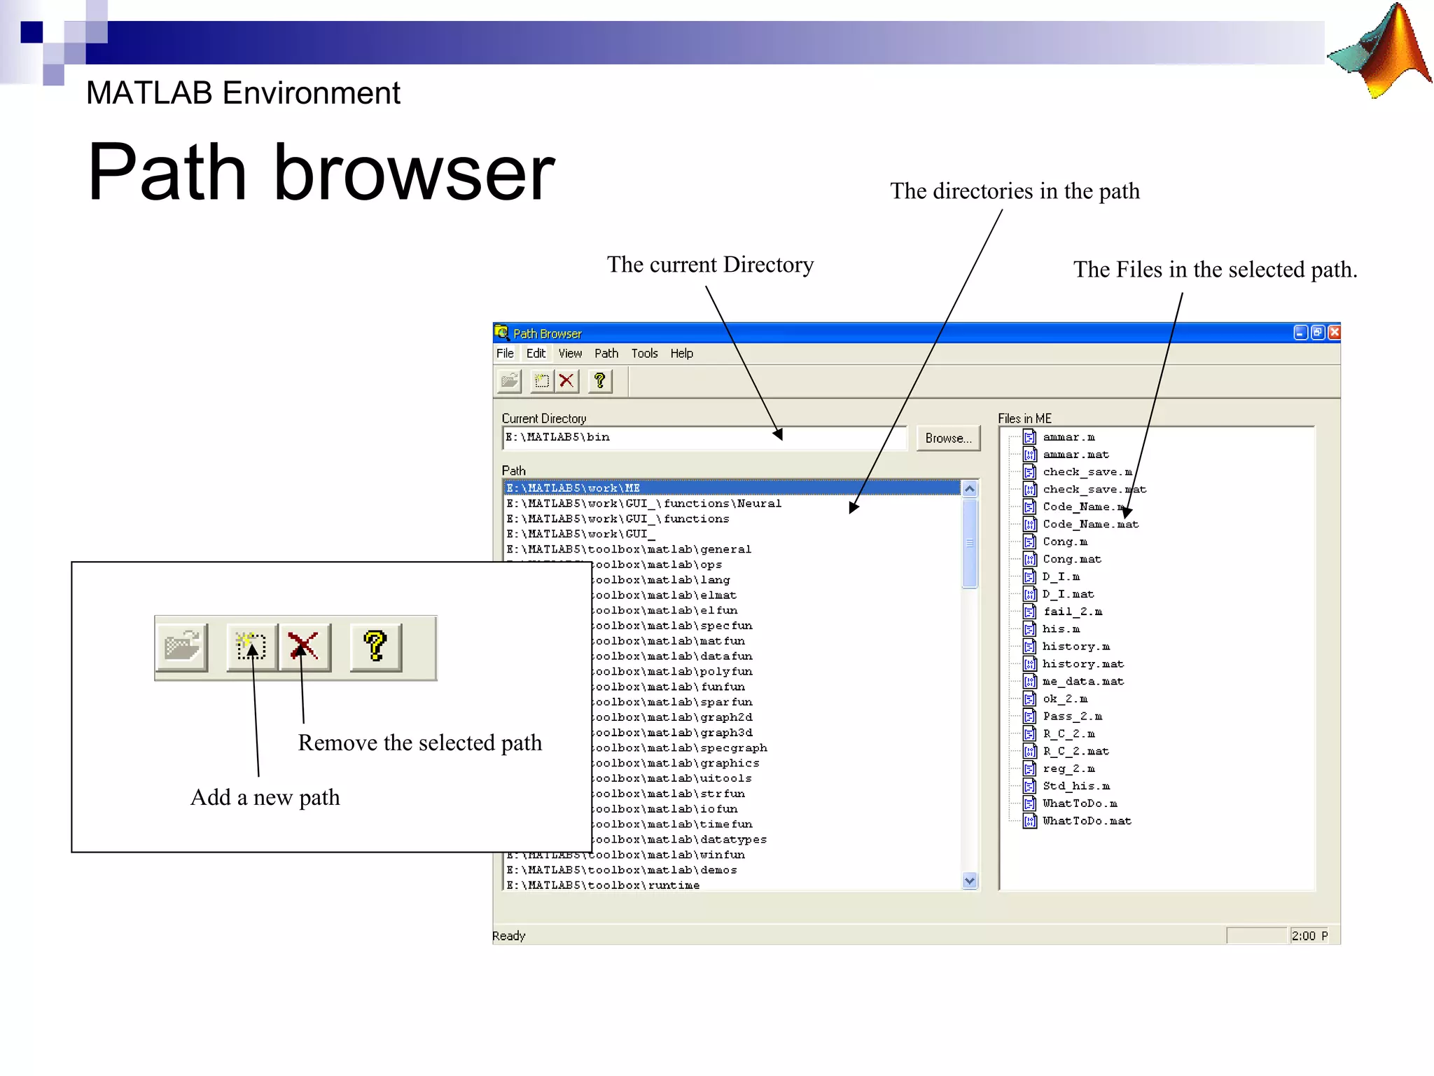The image size is (1434, 1076).
Task: Click the Path Browser title bar icon
Action: pos(502,333)
